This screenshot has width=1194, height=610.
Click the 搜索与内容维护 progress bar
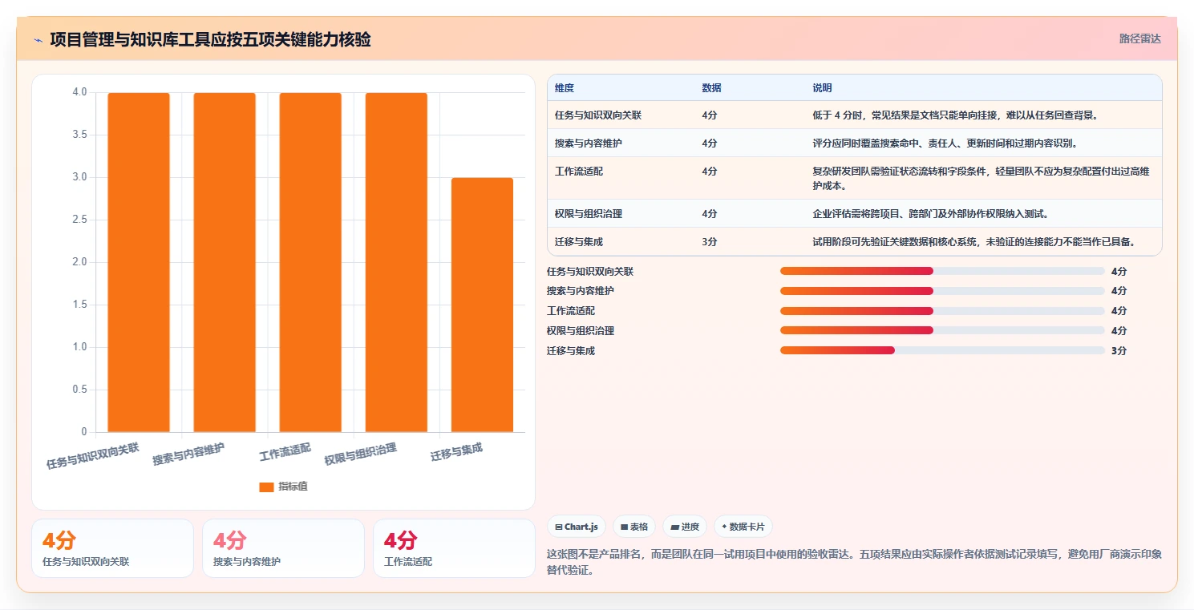point(942,291)
